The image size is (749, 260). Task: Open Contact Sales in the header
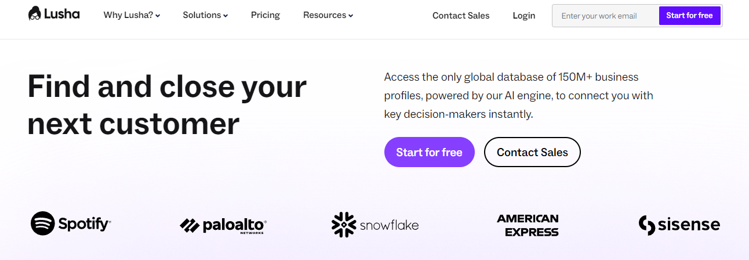coord(461,16)
